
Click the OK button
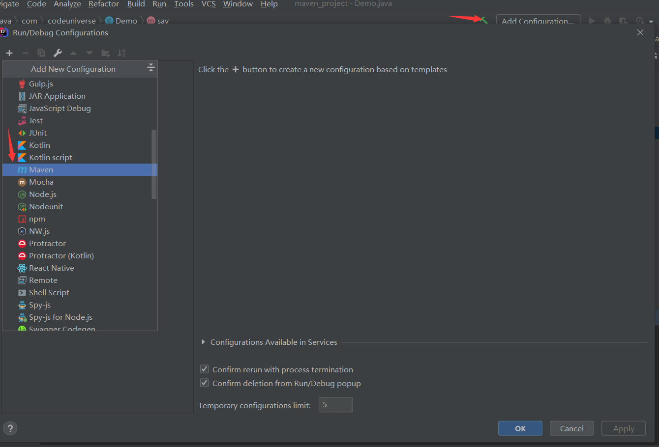point(520,428)
